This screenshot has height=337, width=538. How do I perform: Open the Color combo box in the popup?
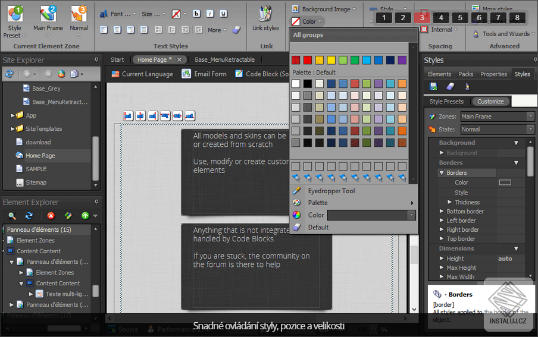click(x=371, y=215)
